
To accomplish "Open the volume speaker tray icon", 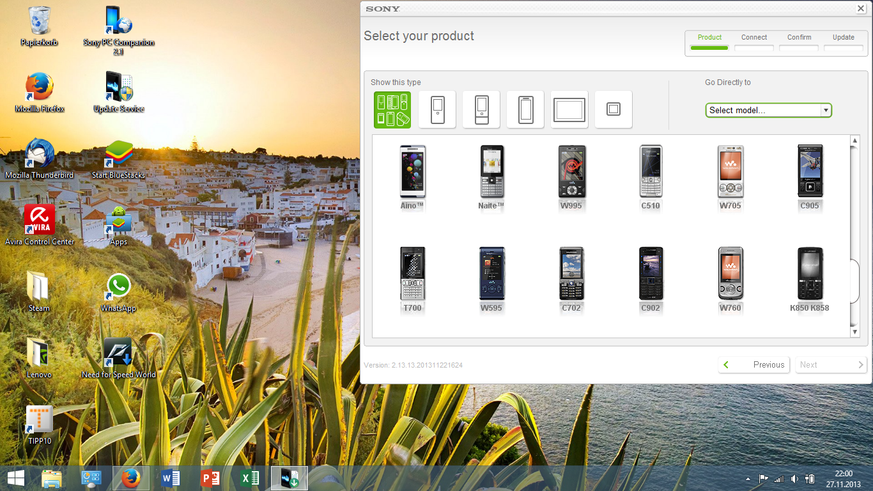I will point(794,479).
